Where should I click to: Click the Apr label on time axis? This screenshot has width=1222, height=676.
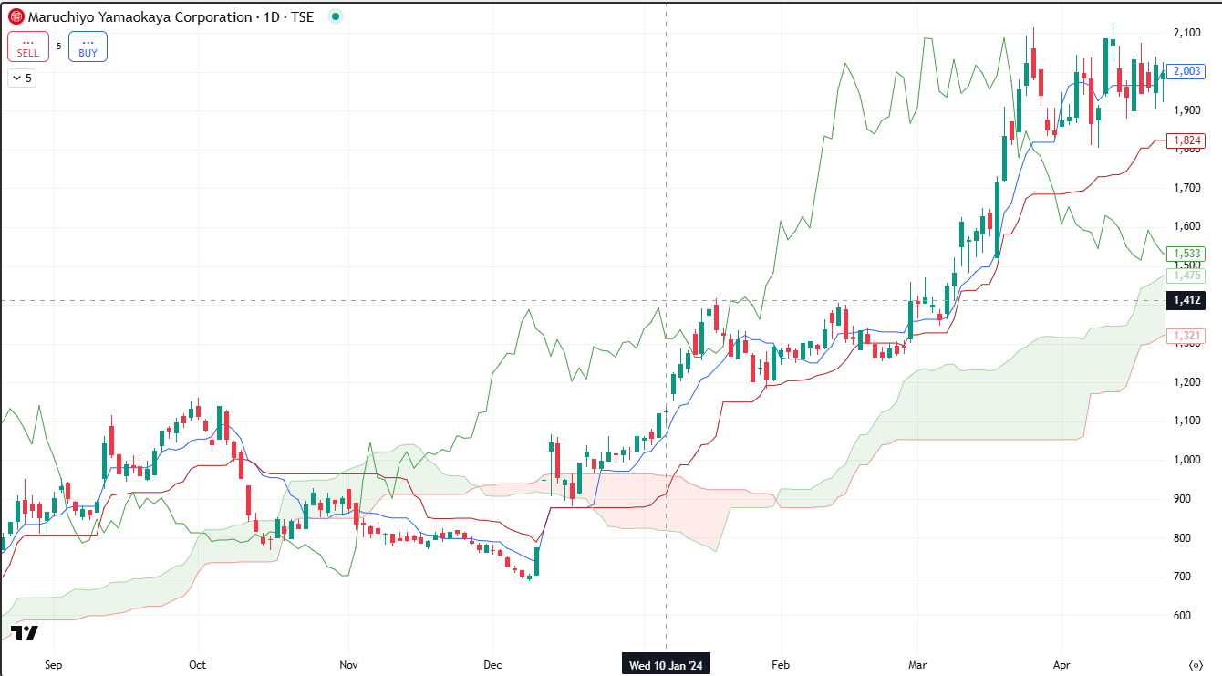point(1061,664)
